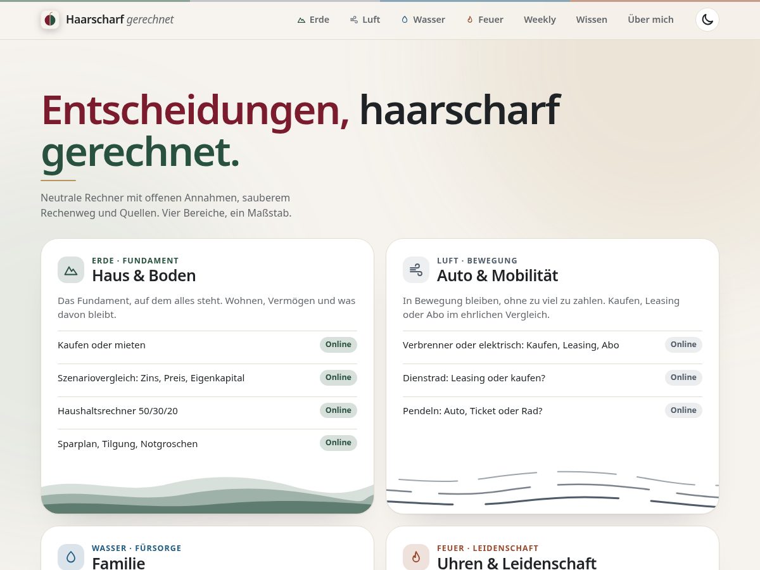Click the wind icon beside Luft in navigation
This screenshot has width=760, height=570.
(354, 20)
